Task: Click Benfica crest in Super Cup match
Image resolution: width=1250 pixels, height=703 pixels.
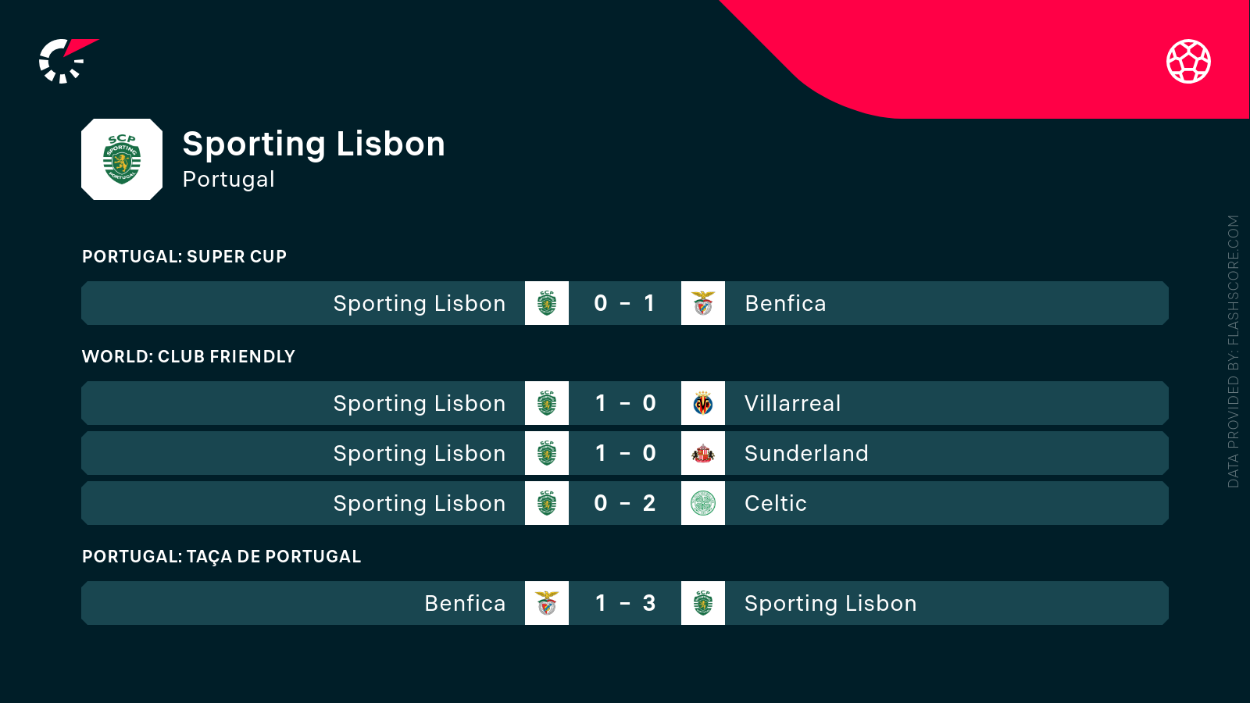Action: [703, 303]
